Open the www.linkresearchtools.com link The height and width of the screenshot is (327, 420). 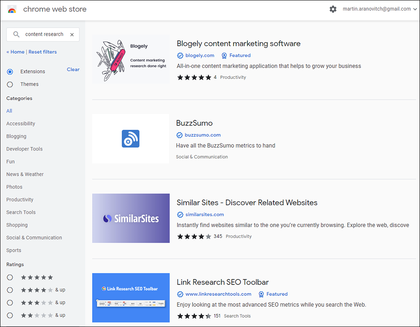coord(218,294)
